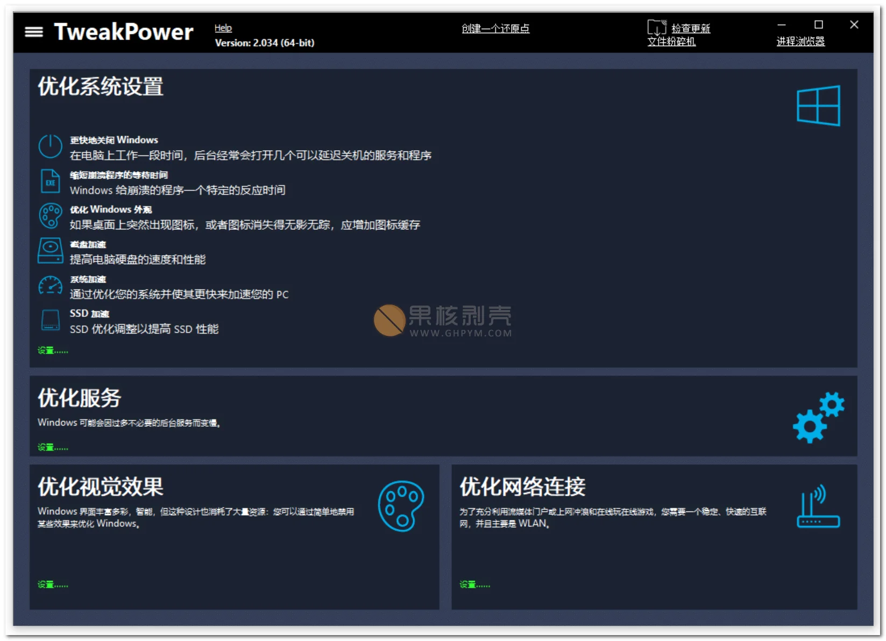Select the EXE icon for 缩短崩溃程序的等待时间

click(50, 181)
